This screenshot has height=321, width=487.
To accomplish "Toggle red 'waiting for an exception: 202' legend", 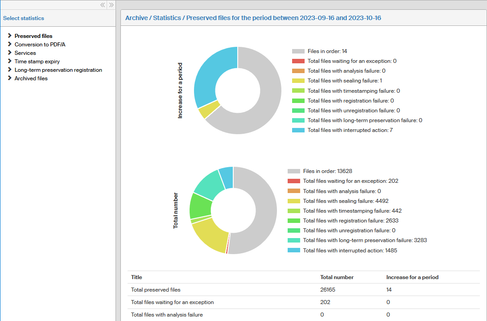I will [294, 181].
